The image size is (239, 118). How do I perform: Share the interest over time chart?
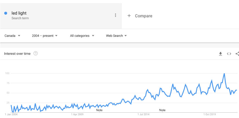coord(237,54)
